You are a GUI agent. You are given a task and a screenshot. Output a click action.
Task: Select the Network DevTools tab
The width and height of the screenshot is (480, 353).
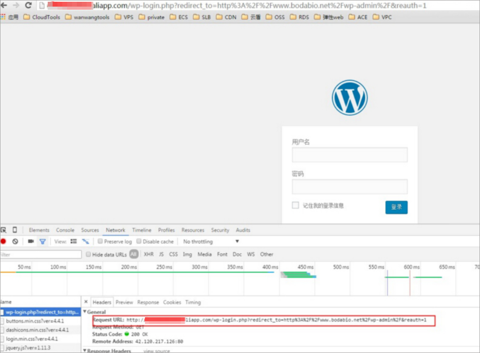115,230
